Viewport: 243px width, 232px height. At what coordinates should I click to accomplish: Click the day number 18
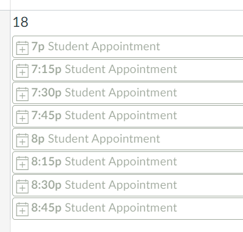(20, 22)
